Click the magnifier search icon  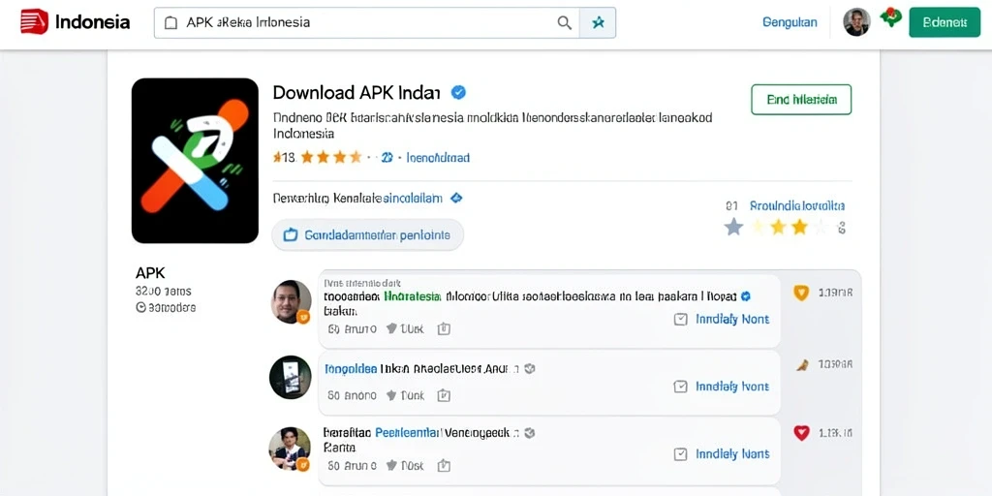(565, 23)
